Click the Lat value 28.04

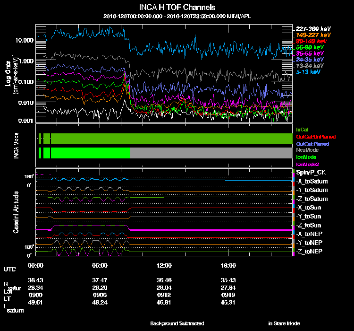click(x=164, y=288)
